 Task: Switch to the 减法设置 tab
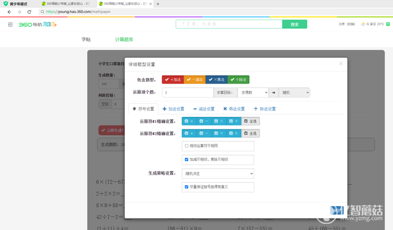[x=204, y=109]
